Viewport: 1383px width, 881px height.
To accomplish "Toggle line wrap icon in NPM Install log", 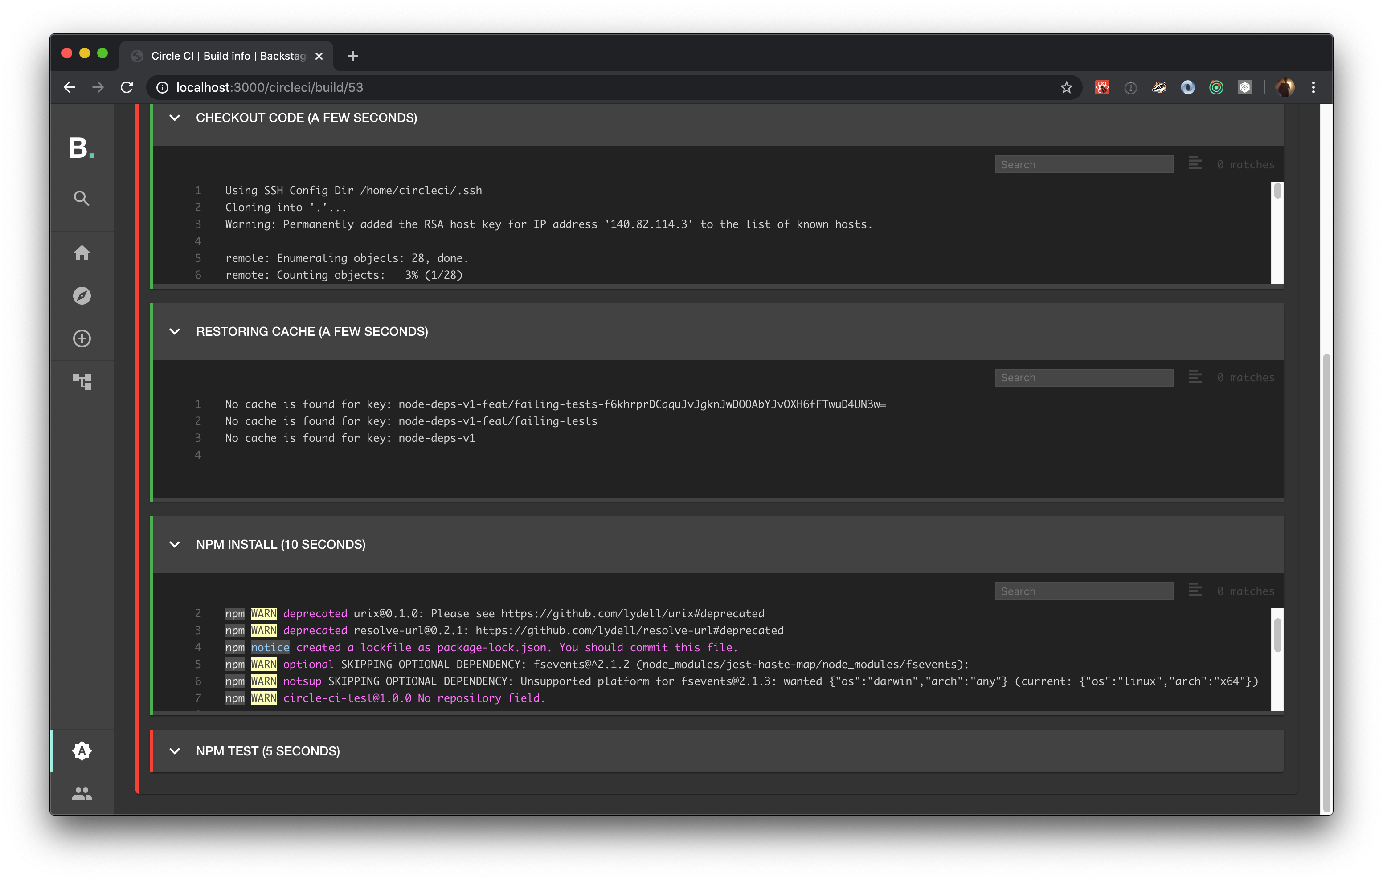I will click(x=1195, y=590).
